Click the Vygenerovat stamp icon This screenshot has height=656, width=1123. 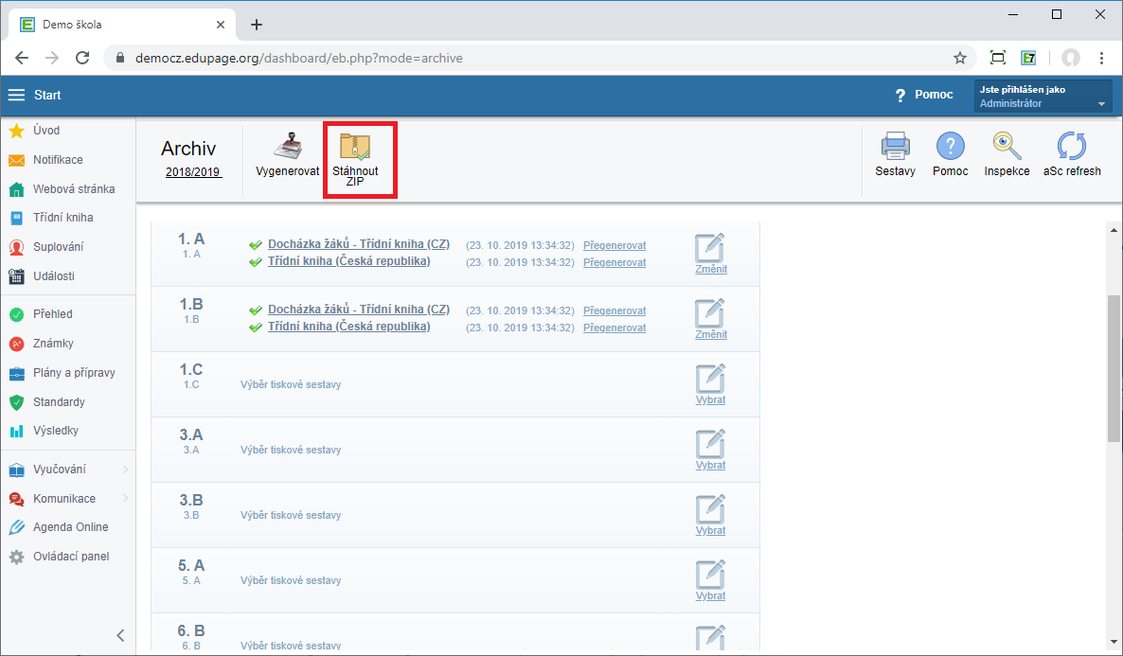pyautogui.click(x=287, y=146)
